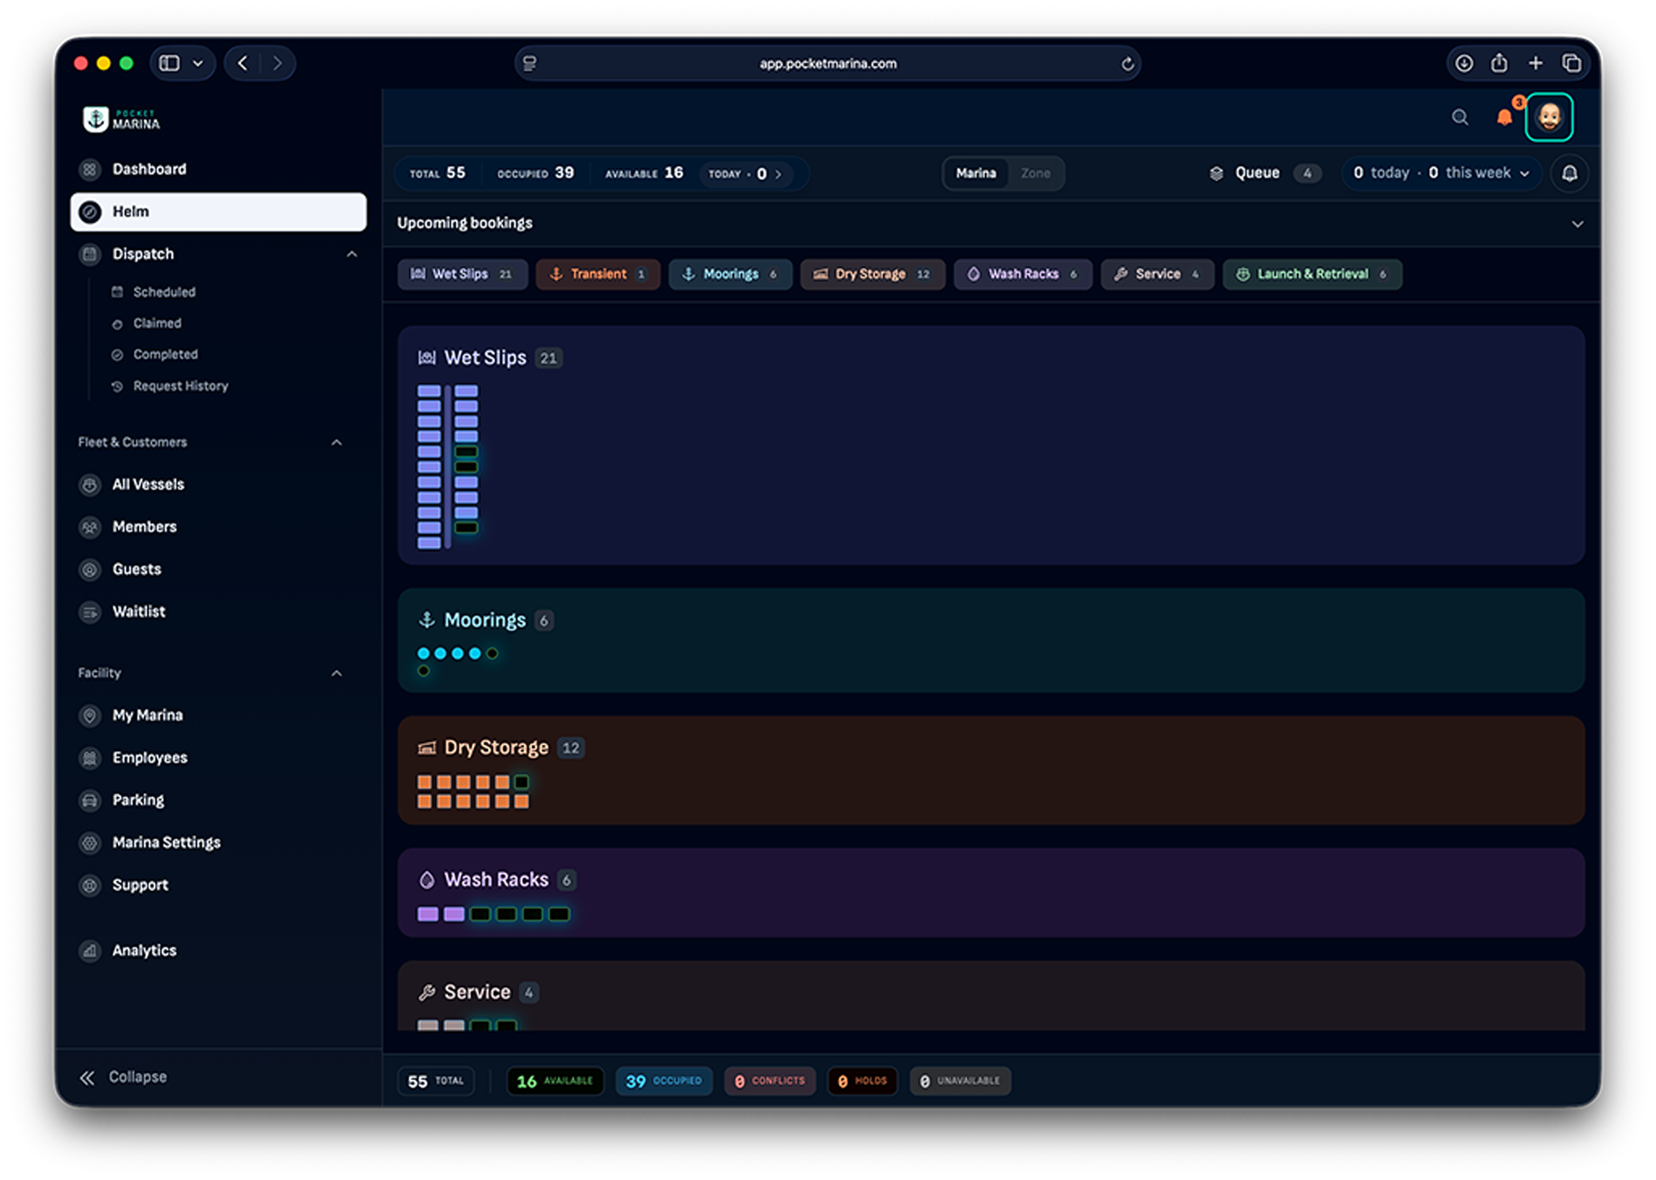Filter by Launch & Retrieval chip
1656x1180 pixels.
tap(1312, 274)
